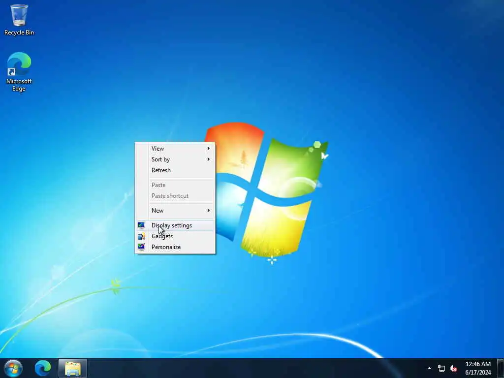This screenshot has width=504, height=378.
Task: Open the Windows Start orb
Action: click(13, 368)
